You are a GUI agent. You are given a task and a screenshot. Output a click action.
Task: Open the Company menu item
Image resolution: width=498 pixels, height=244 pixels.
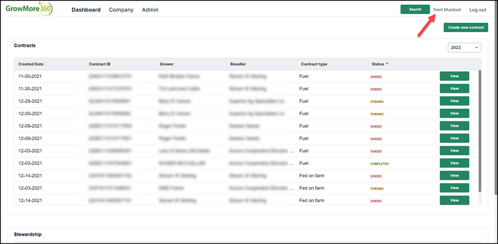[x=121, y=10]
